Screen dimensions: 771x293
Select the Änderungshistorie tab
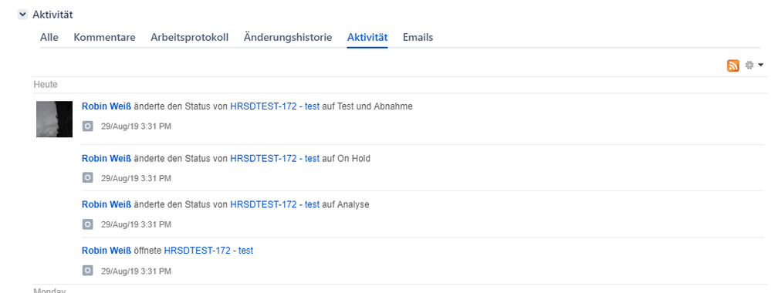pos(288,37)
